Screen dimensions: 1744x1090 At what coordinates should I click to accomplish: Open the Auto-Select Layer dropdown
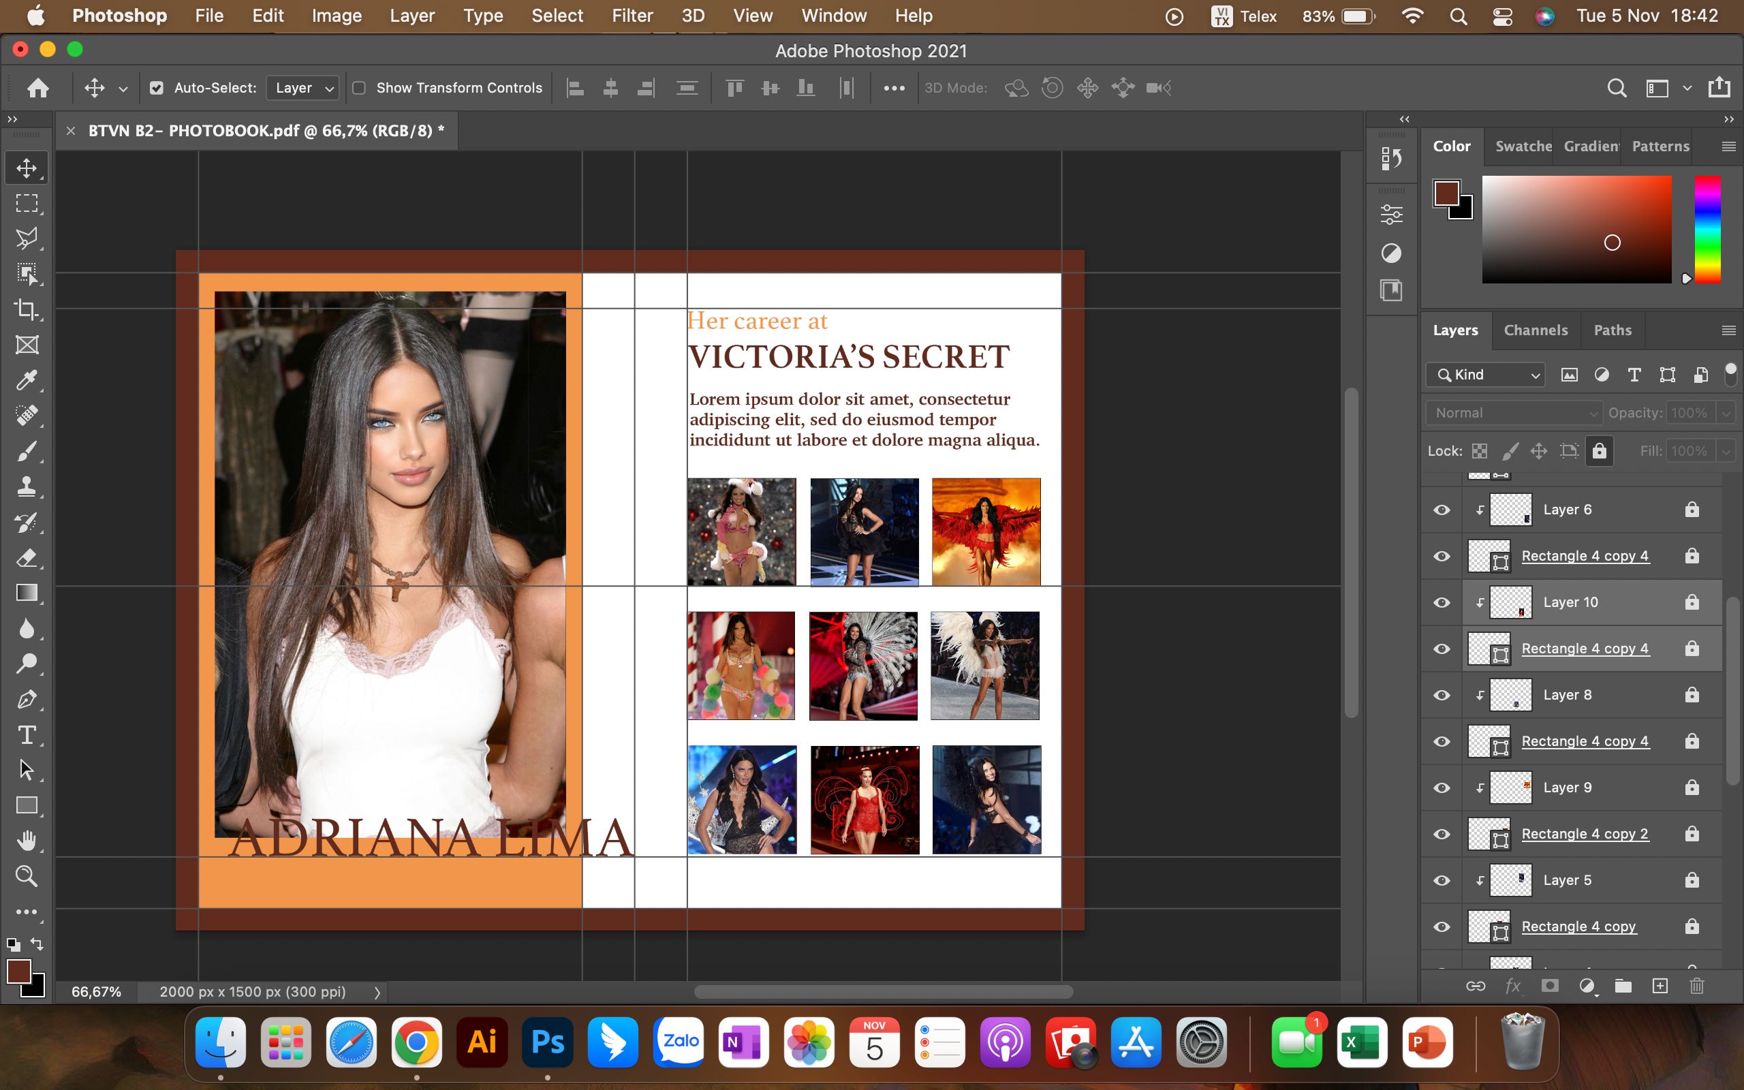pyautogui.click(x=302, y=88)
